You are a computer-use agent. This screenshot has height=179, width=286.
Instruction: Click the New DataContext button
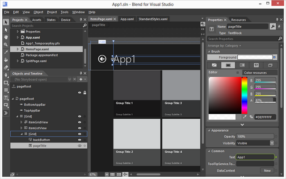[267, 171]
